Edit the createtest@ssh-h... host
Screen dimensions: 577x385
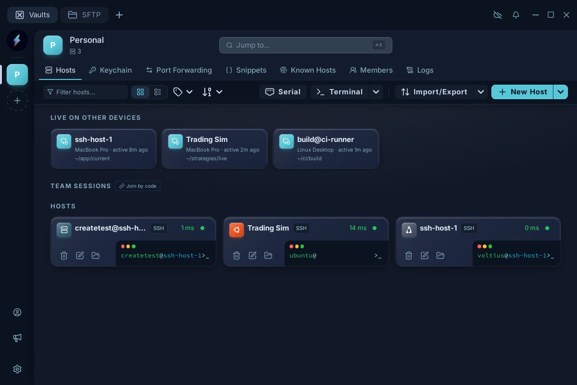[x=80, y=256]
